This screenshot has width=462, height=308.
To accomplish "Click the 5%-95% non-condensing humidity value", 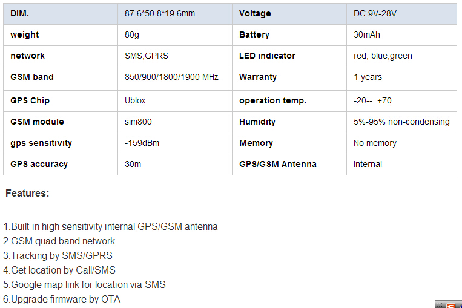I will click(x=401, y=122).
